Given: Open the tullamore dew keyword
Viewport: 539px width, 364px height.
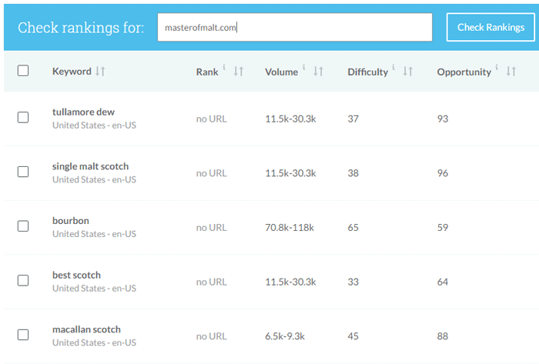Looking at the screenshot, I should point(83,112).
